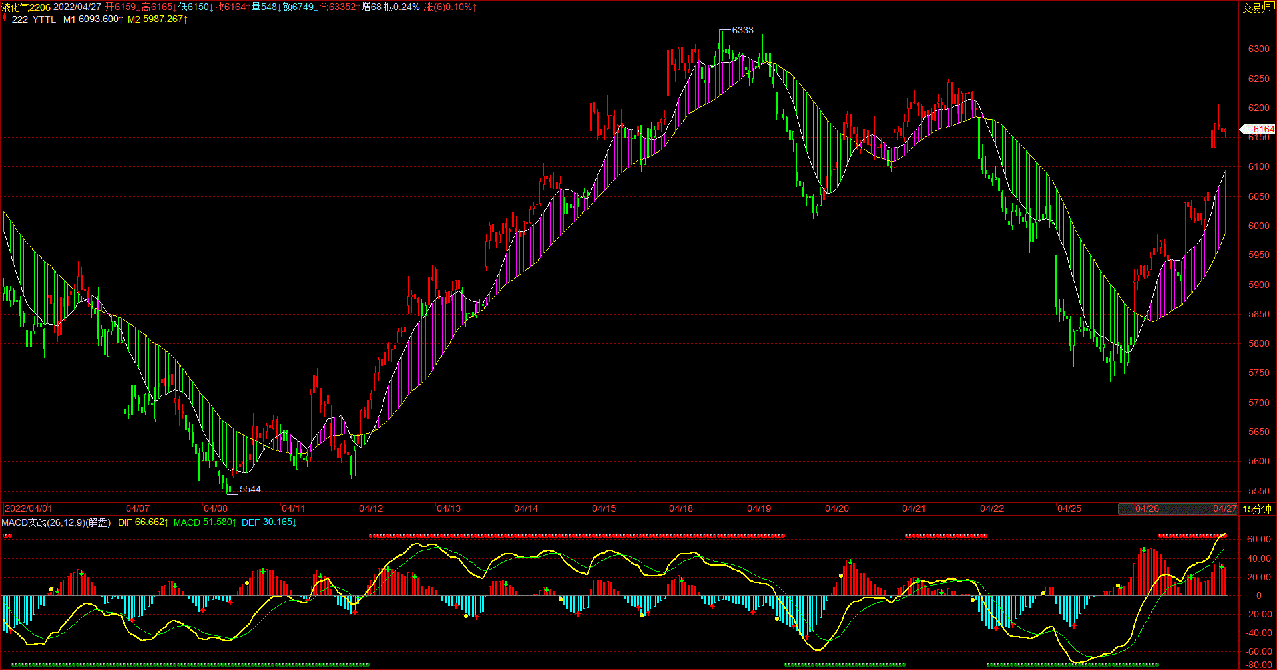Viewport: 1277px width, 670px height.
Task: Click the 04/08 date on time axis
Action: 216,508
